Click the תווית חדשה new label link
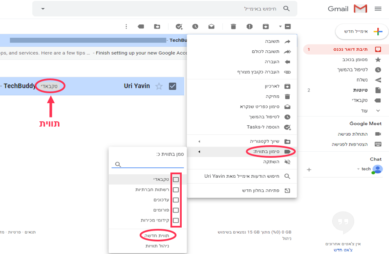 click(x=157, y=236)
